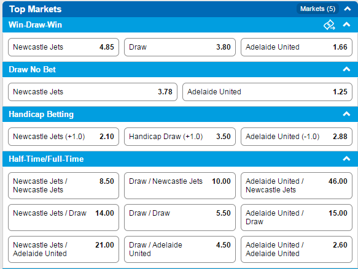Select Adelaide United (-1.0) handicap
Screen dimensions: 358x269
pyautogui.click(x=297, y=137)
